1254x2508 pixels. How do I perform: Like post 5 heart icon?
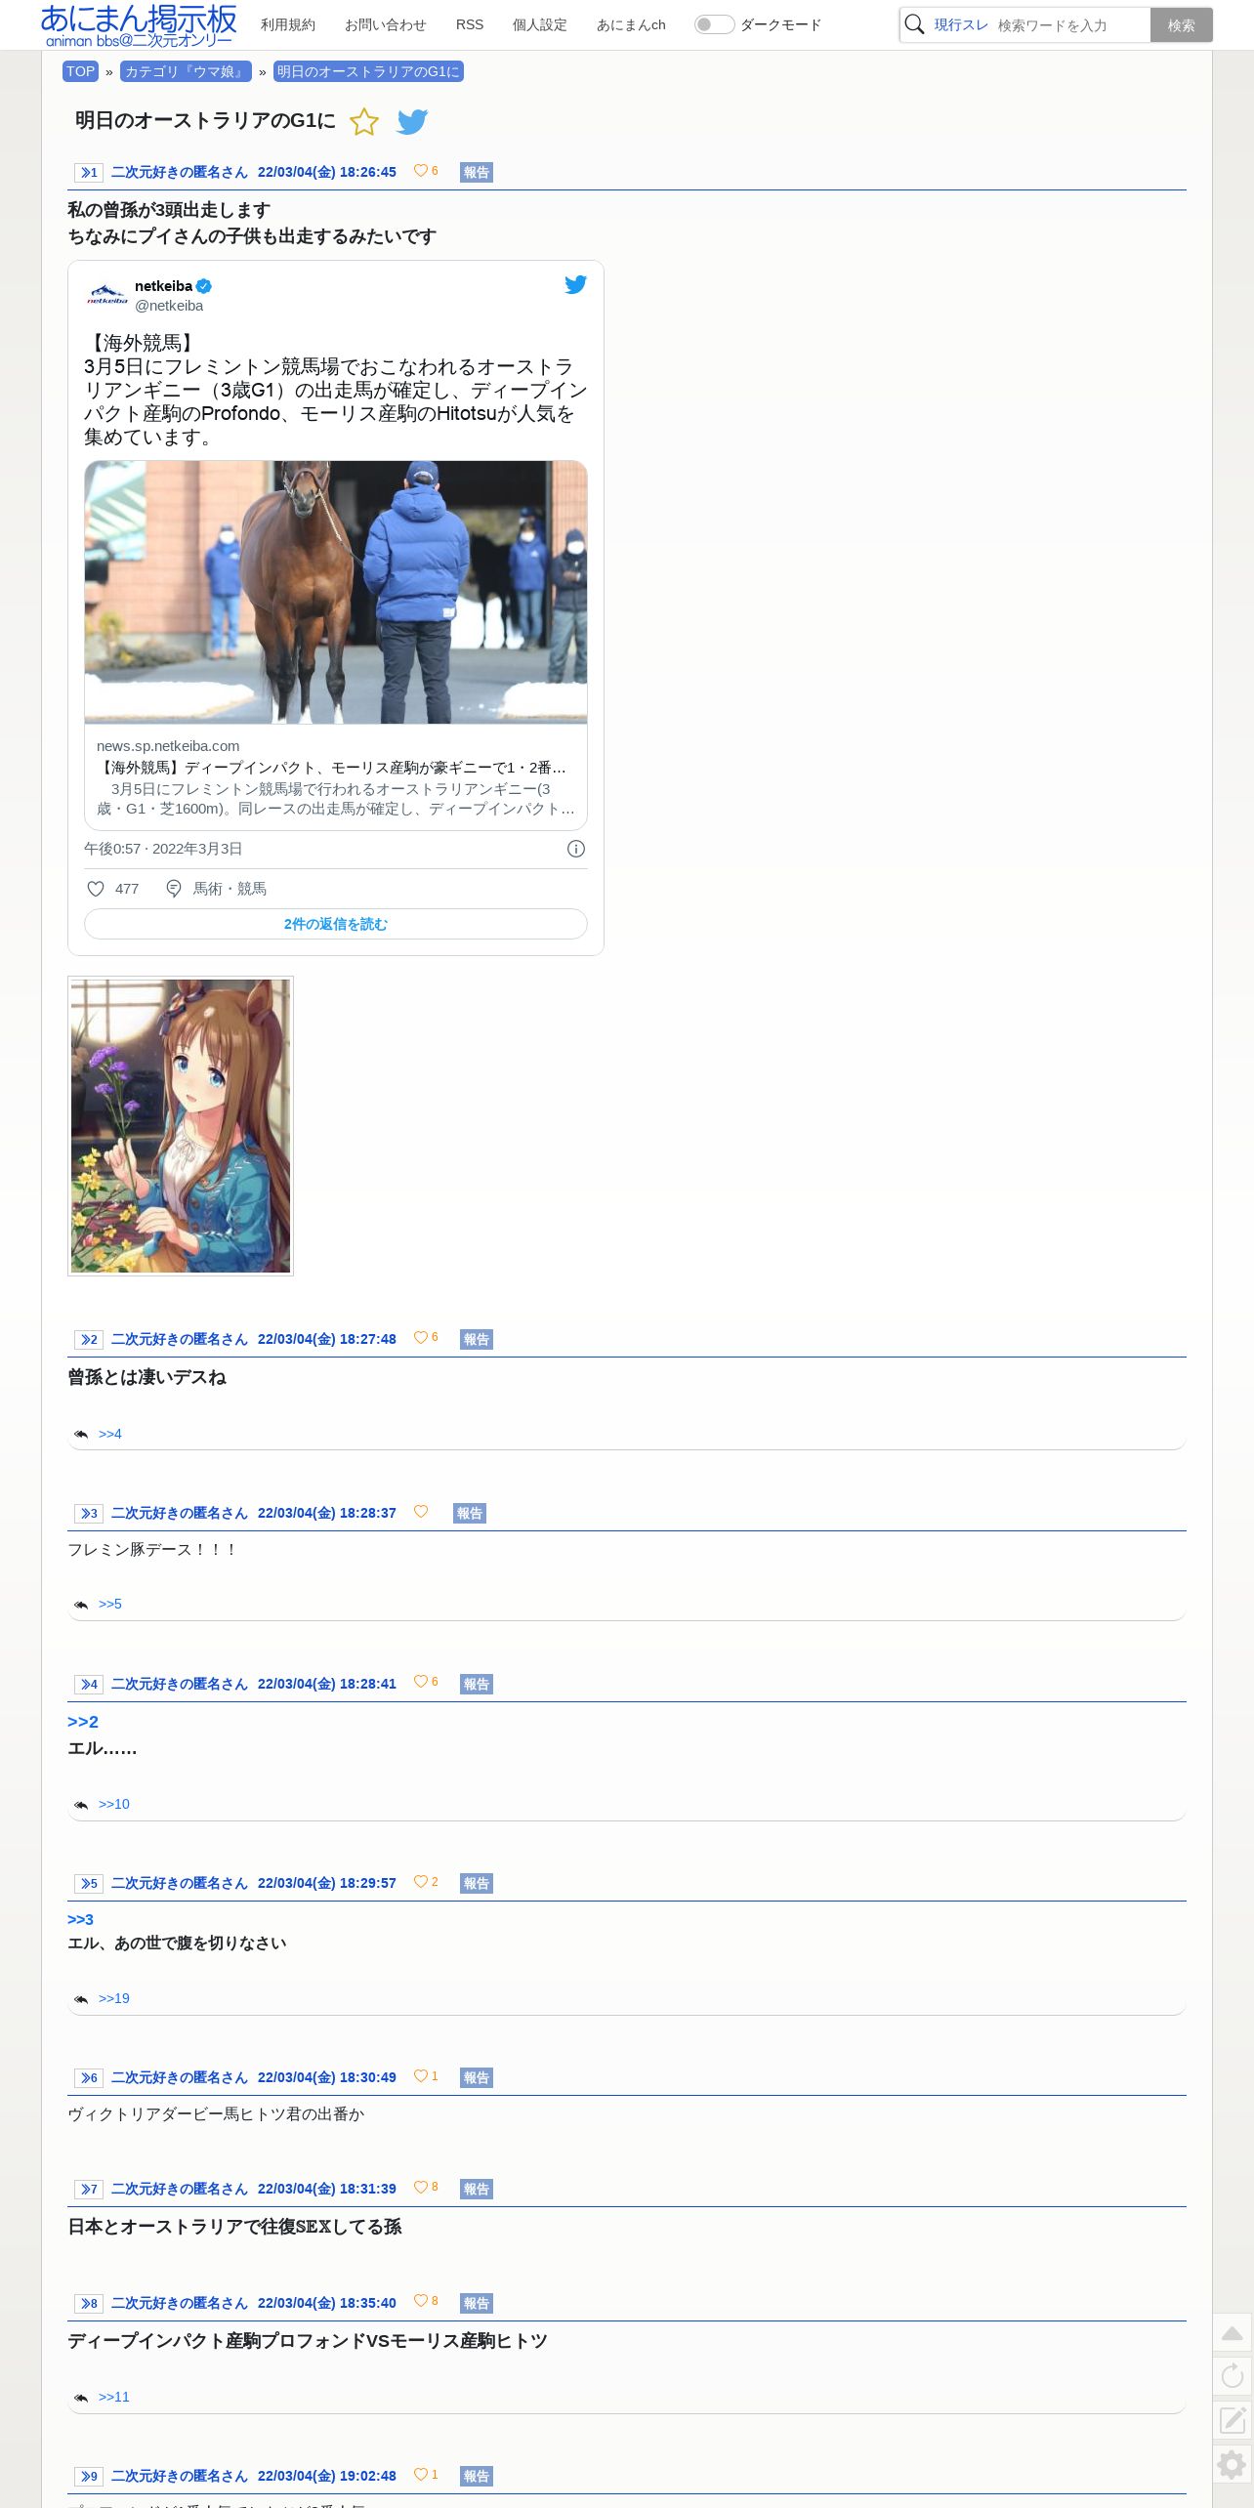[421, 1882]
